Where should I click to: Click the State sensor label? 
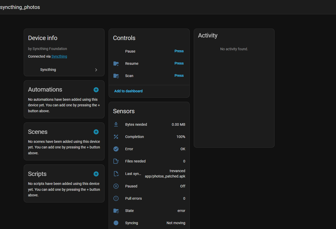pos(130,211)
